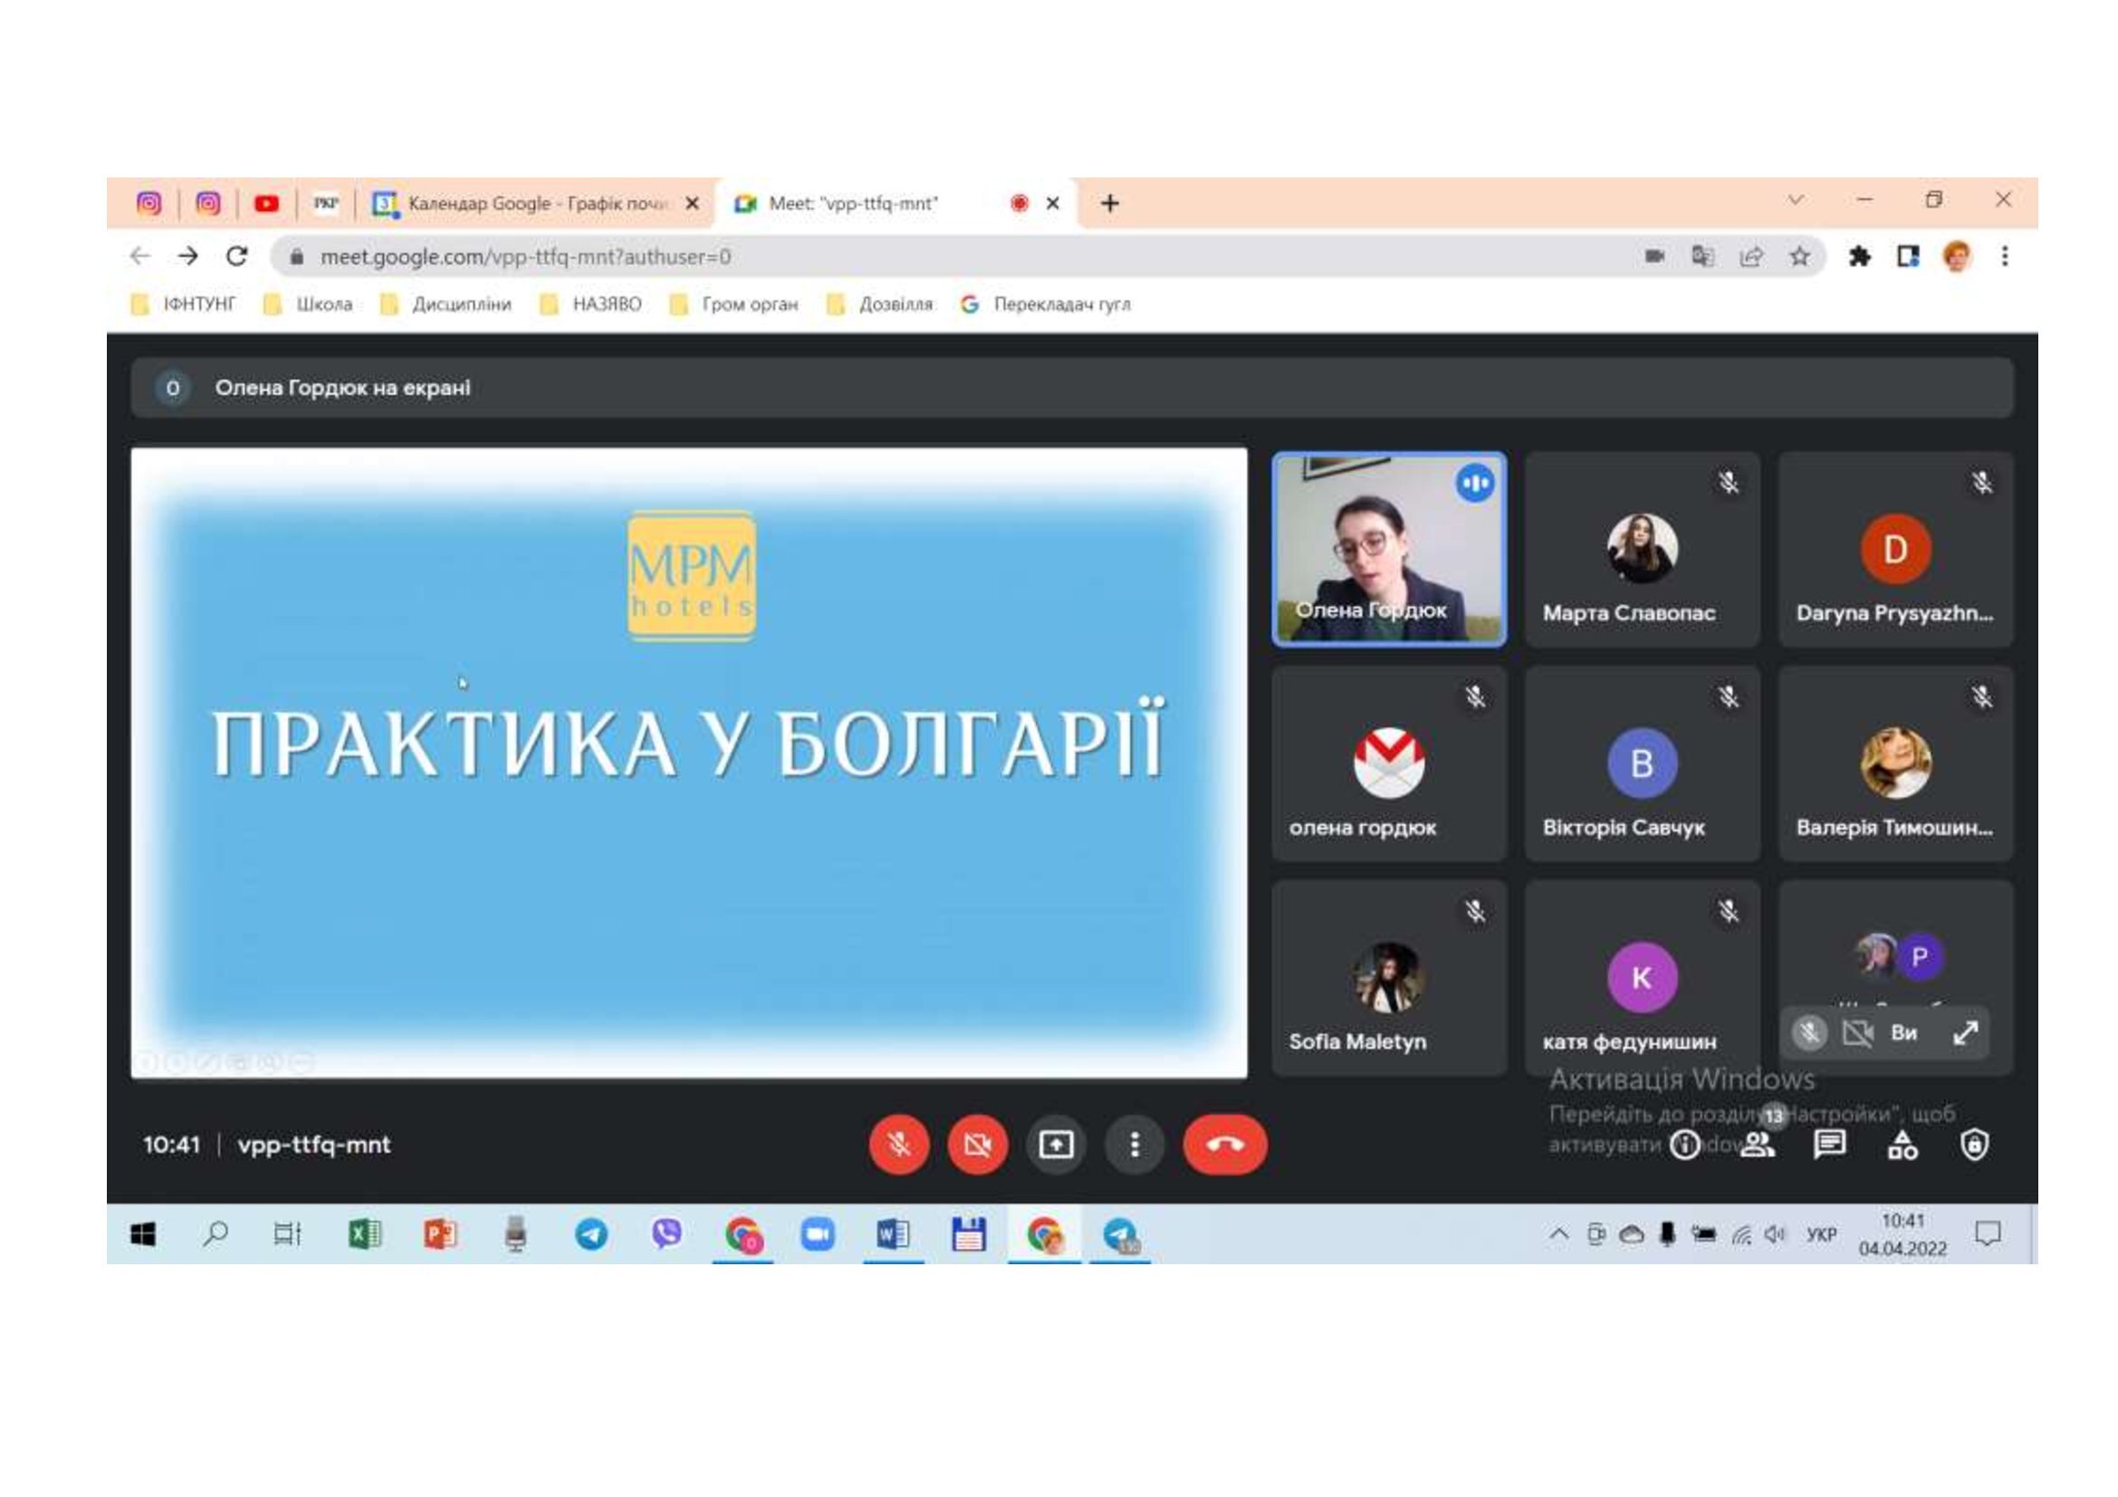Open the Windows notification center
Screen dimensions: 2118x1497
[x=1987, y=1234]
